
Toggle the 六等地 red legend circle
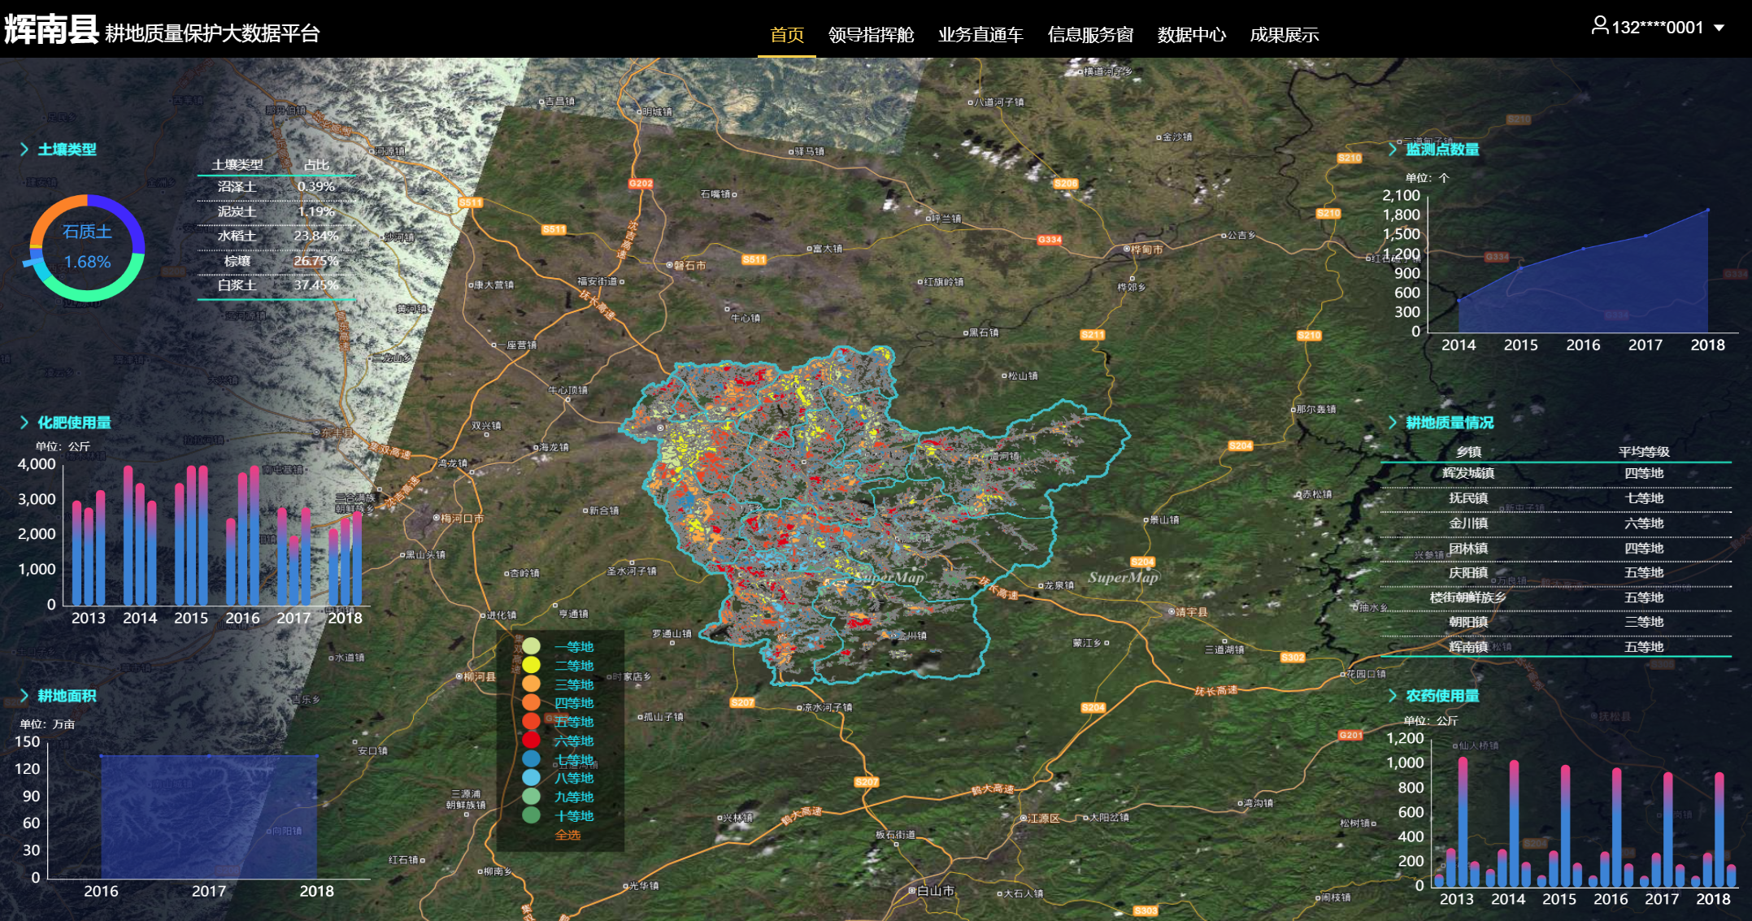[x=531, y=740]
